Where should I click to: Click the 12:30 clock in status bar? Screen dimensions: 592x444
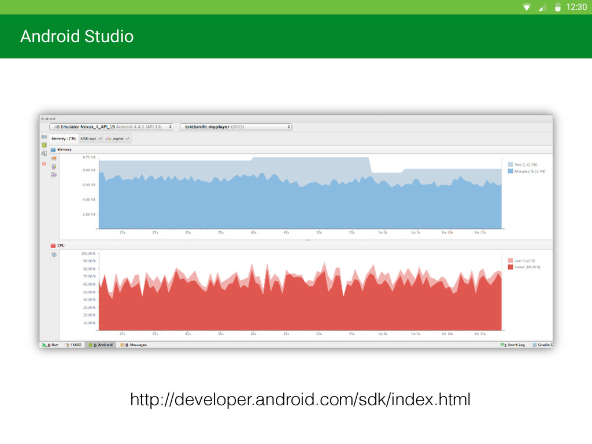click(576, 7)
